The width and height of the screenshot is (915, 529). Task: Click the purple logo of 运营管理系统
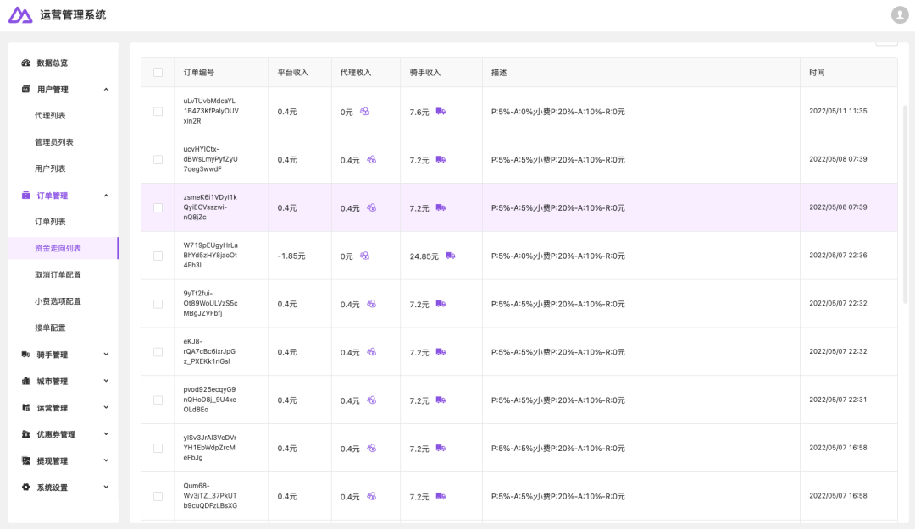tap(20, 15)
